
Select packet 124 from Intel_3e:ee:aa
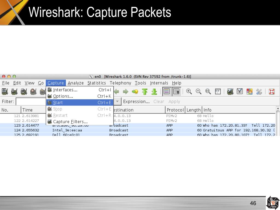[138, 130]
